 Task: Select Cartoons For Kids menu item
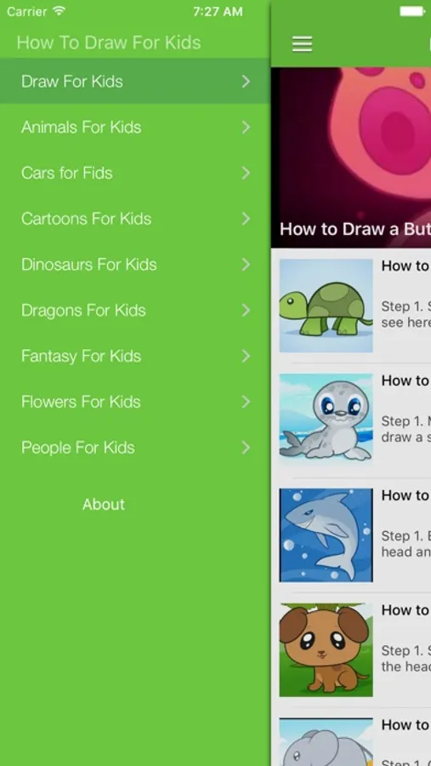click(134, 219)
